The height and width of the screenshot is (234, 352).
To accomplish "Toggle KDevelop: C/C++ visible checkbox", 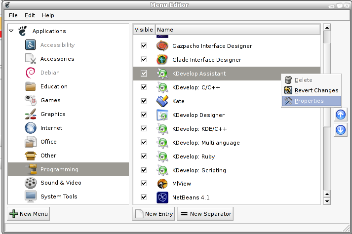I will (x=144, y=87).
